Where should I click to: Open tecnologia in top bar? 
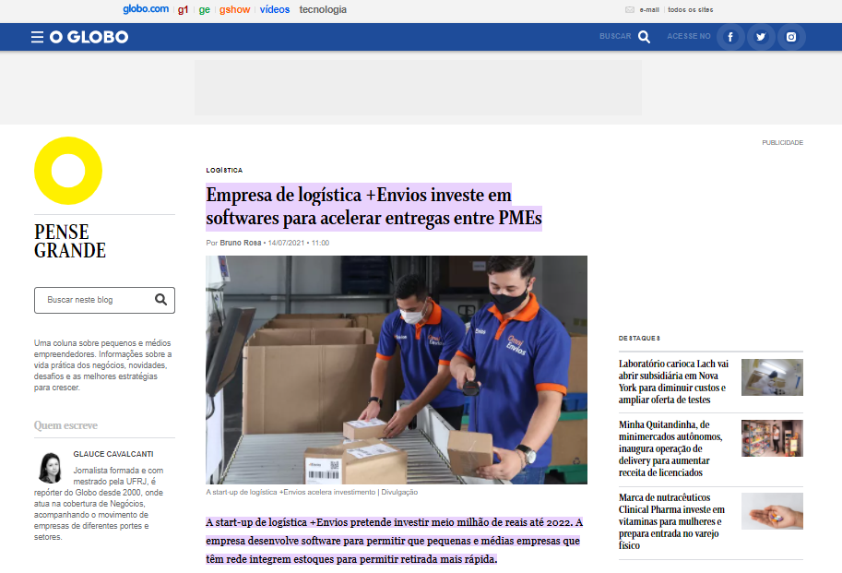click(x=323, y=9)
